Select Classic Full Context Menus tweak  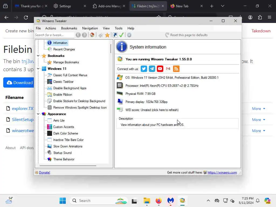tap(70, 75)
